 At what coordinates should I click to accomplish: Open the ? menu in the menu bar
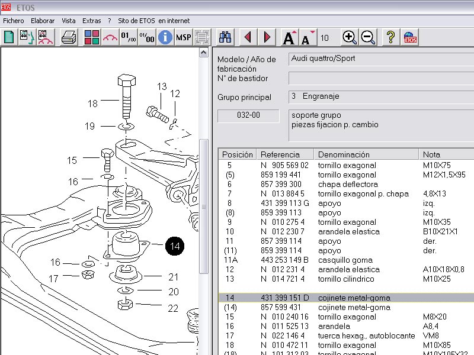(x=110, y=21)
